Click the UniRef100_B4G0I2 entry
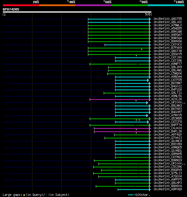The image size is (187, 197). pos(168,87)
